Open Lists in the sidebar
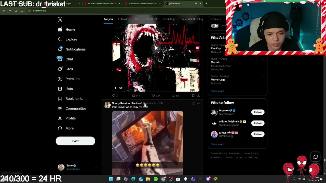This screenshot has width=326, height=183. [x=66, y=89]
